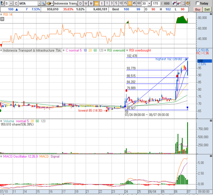Click the 'C normal 5' moving average label

click(74, 50)
